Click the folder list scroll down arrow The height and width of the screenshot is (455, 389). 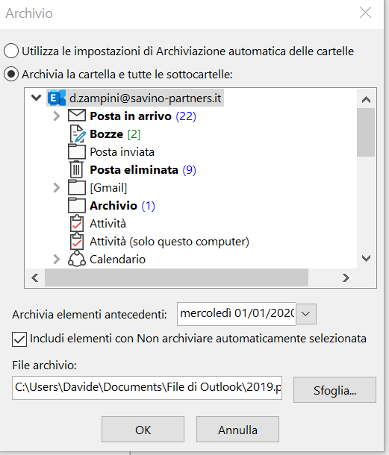366,258
